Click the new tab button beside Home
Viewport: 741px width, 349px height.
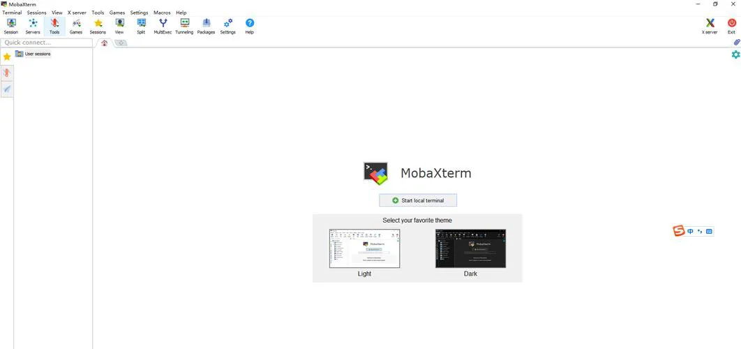click(x=121, y=43)
